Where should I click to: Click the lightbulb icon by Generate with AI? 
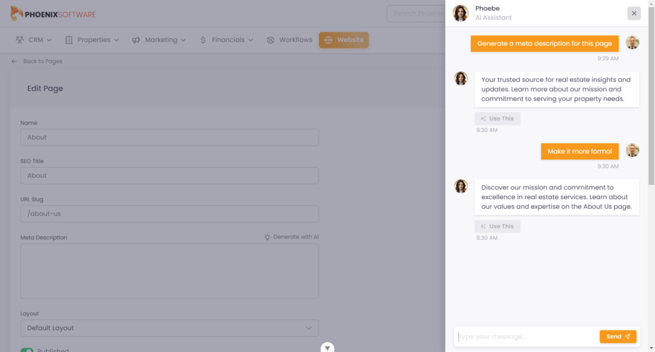[x=267, y=237]
